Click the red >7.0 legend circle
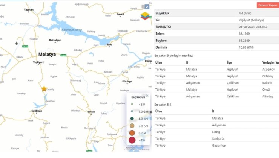279x158 pixels. tap(132, 140)
